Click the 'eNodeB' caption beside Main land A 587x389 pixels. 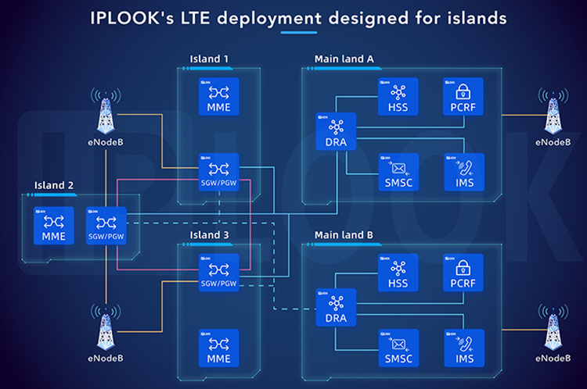coord(553,142)
